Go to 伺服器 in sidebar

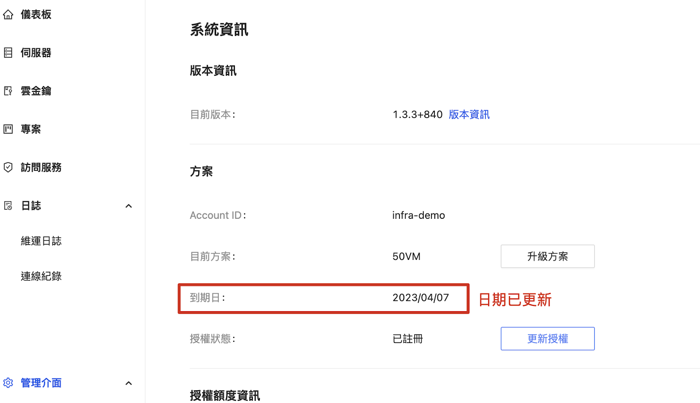[x=36, y=53]
